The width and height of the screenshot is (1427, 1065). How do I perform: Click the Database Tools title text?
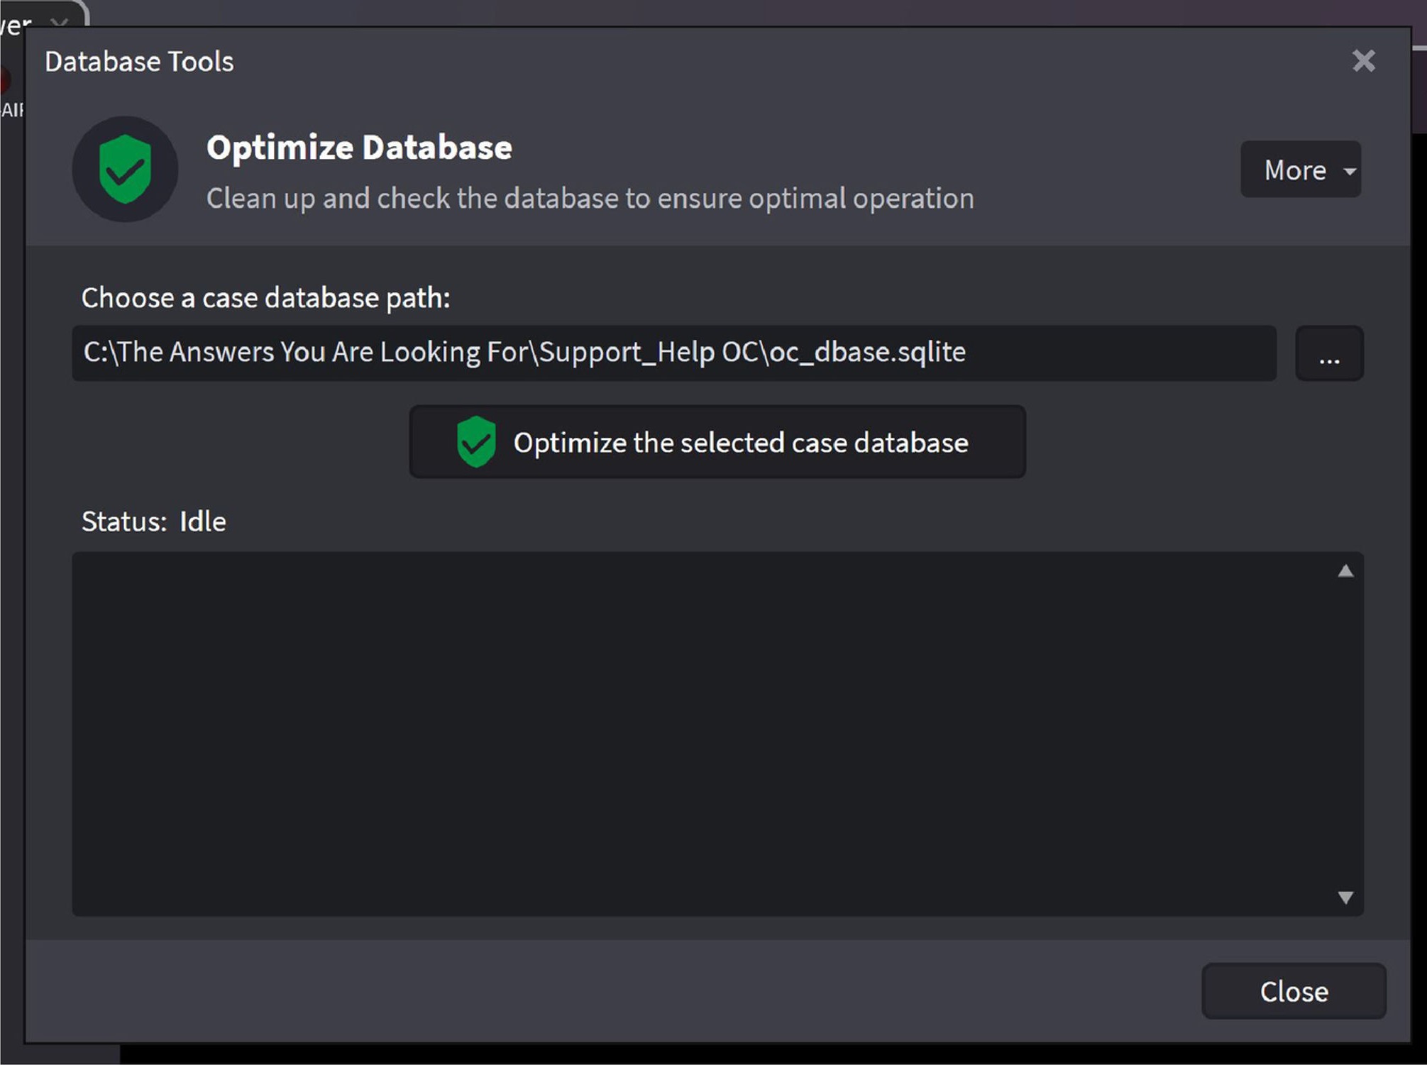coord(139,62)
